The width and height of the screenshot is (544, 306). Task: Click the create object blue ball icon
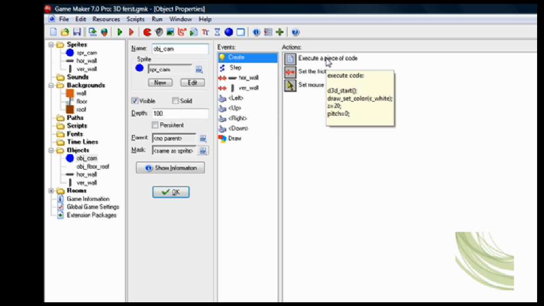(228, 32)
